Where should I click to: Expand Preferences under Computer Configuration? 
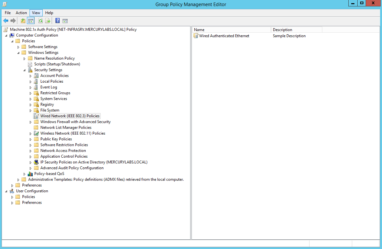12,186
